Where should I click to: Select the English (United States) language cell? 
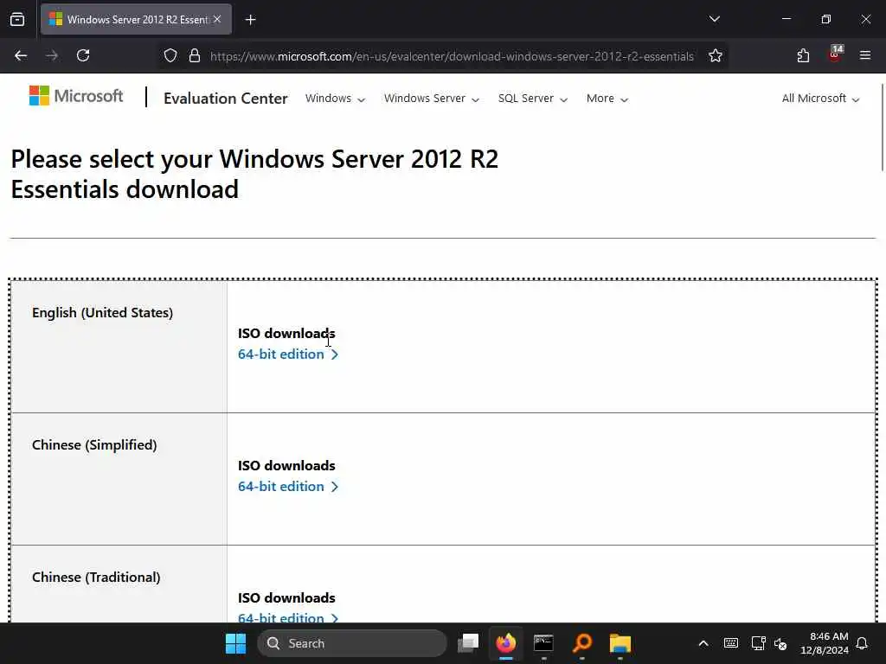(119, 347)
